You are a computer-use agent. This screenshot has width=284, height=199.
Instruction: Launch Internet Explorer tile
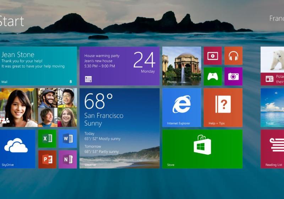182,107
